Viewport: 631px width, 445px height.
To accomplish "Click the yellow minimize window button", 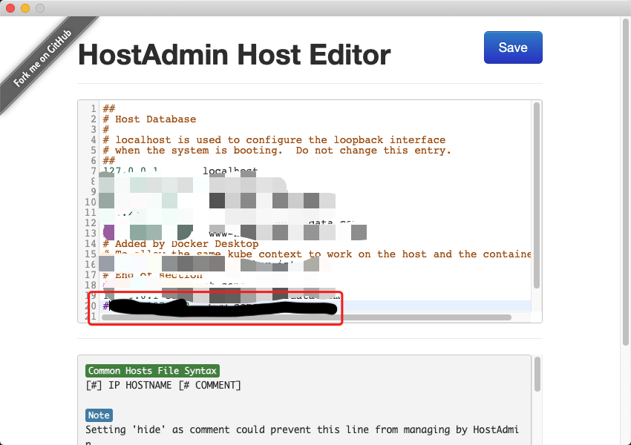I will (25, 8).
